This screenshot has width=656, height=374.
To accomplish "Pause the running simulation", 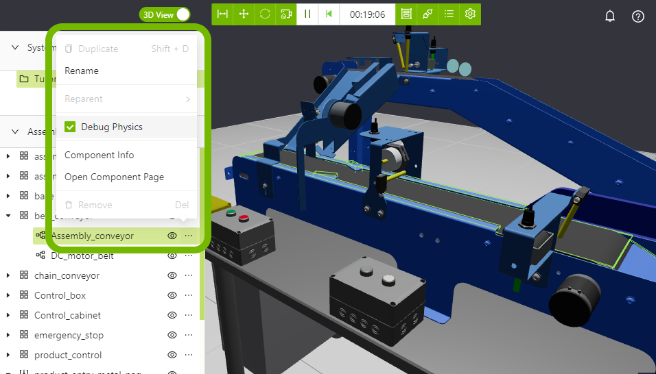I will click(x=307, y=14).
